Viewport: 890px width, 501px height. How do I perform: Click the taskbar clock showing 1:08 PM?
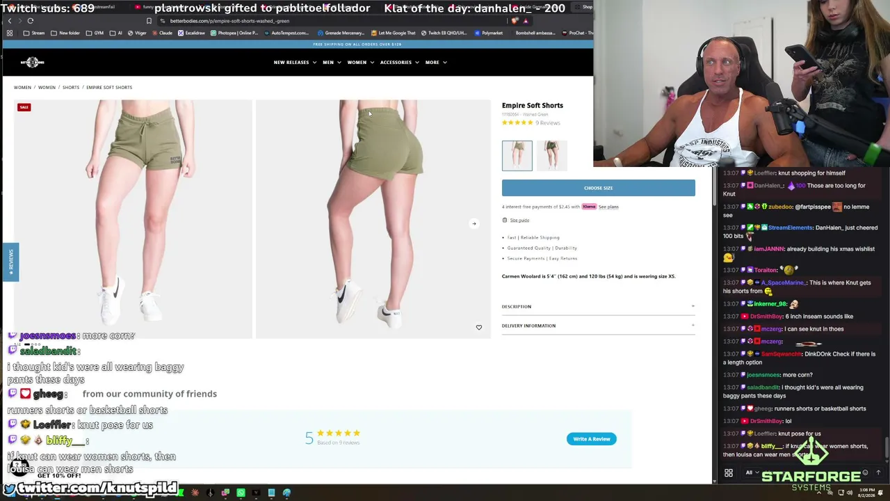coord(866,493)
